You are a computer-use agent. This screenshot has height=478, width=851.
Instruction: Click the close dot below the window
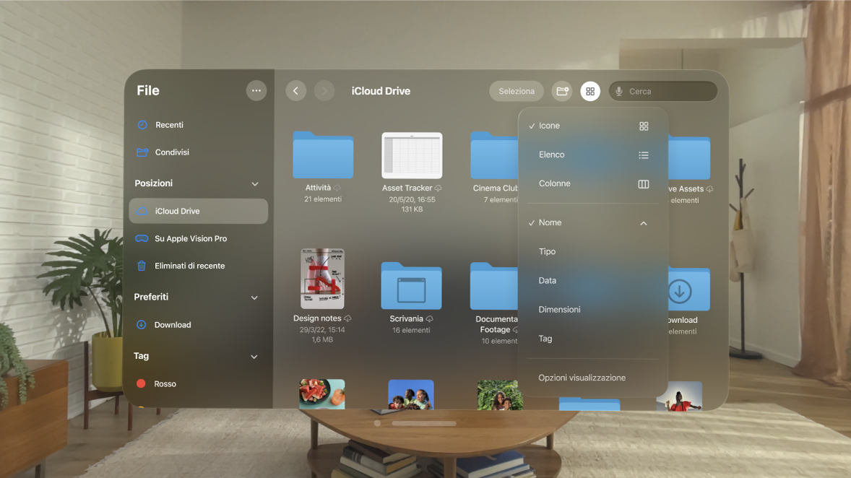tap(377, 423)
